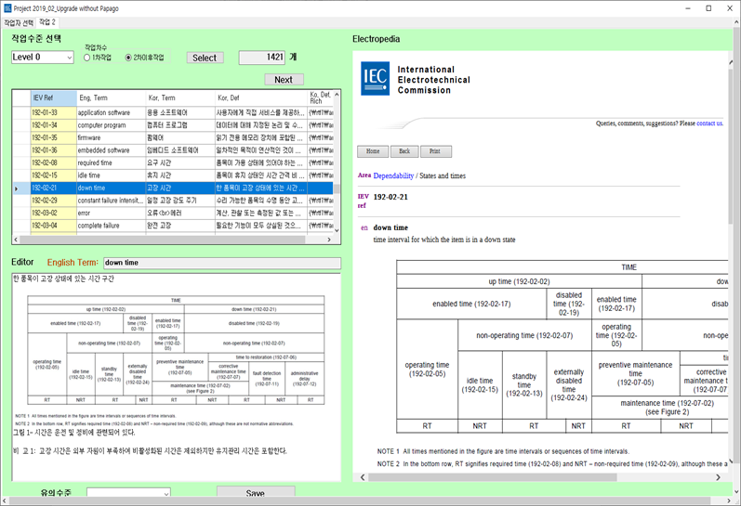Sort by IEV Ref column header

(x=53, y=98)
